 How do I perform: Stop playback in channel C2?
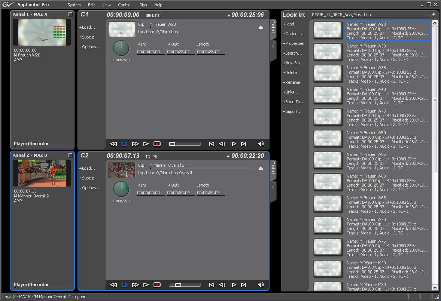[x=124, y=285]
